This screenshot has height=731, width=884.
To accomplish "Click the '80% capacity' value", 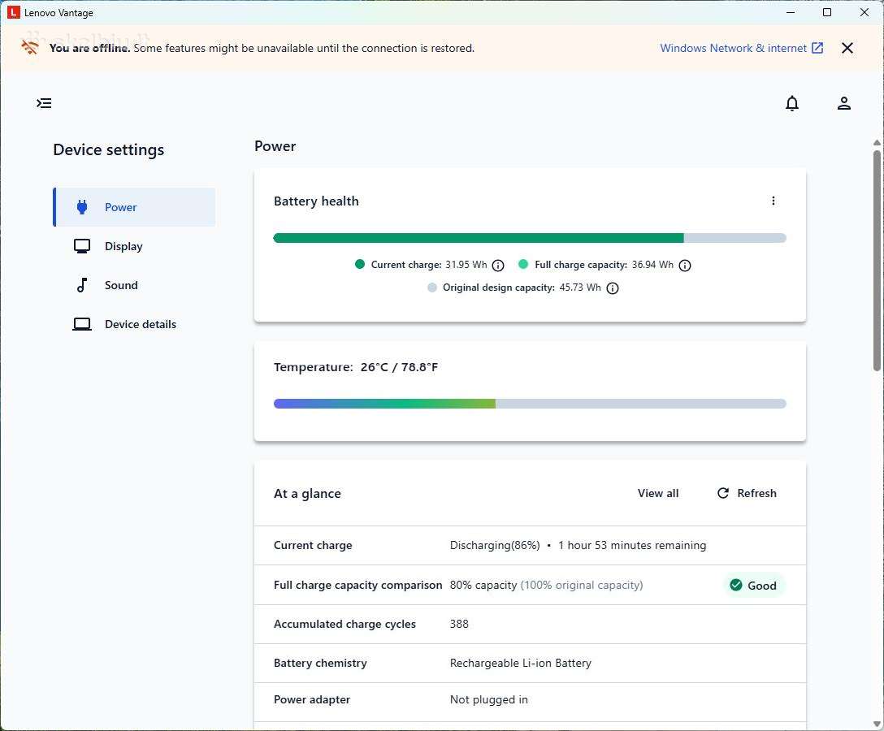I will 483,585.
